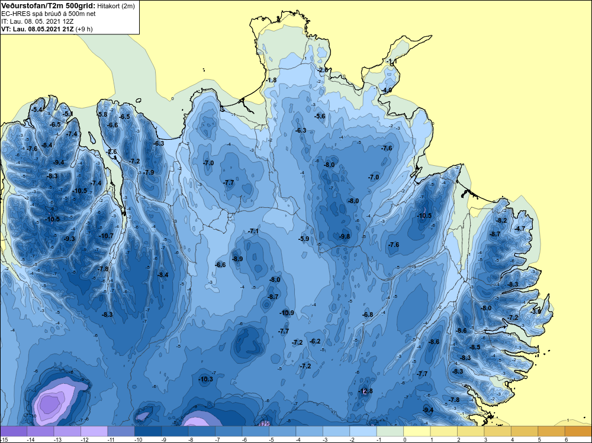
Task: Click the -7.1 temperature value
Action: pyautogui.click(x=253, y=231)
